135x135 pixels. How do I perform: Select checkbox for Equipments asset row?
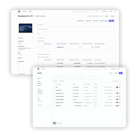(x=53, y=90)
